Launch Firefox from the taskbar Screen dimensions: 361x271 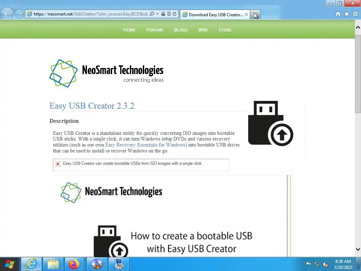[74, 264]
